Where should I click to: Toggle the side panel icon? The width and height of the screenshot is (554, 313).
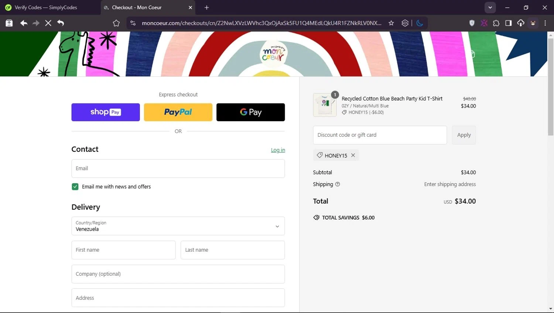tap(508, 23)
